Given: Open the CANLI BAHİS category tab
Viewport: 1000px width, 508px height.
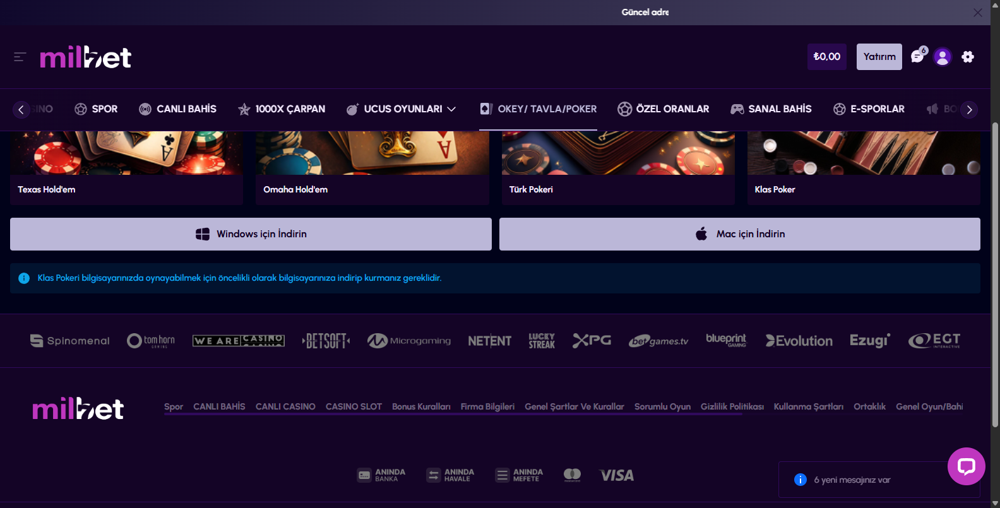Looking at the screenshot, I should [177, 109].
